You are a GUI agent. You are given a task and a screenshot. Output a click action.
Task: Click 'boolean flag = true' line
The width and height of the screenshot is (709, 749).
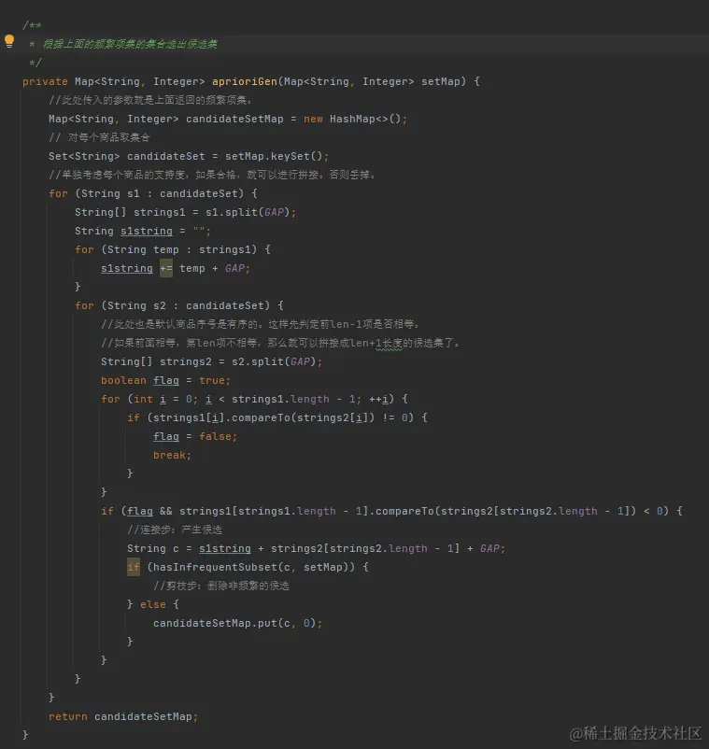point(165,380)
